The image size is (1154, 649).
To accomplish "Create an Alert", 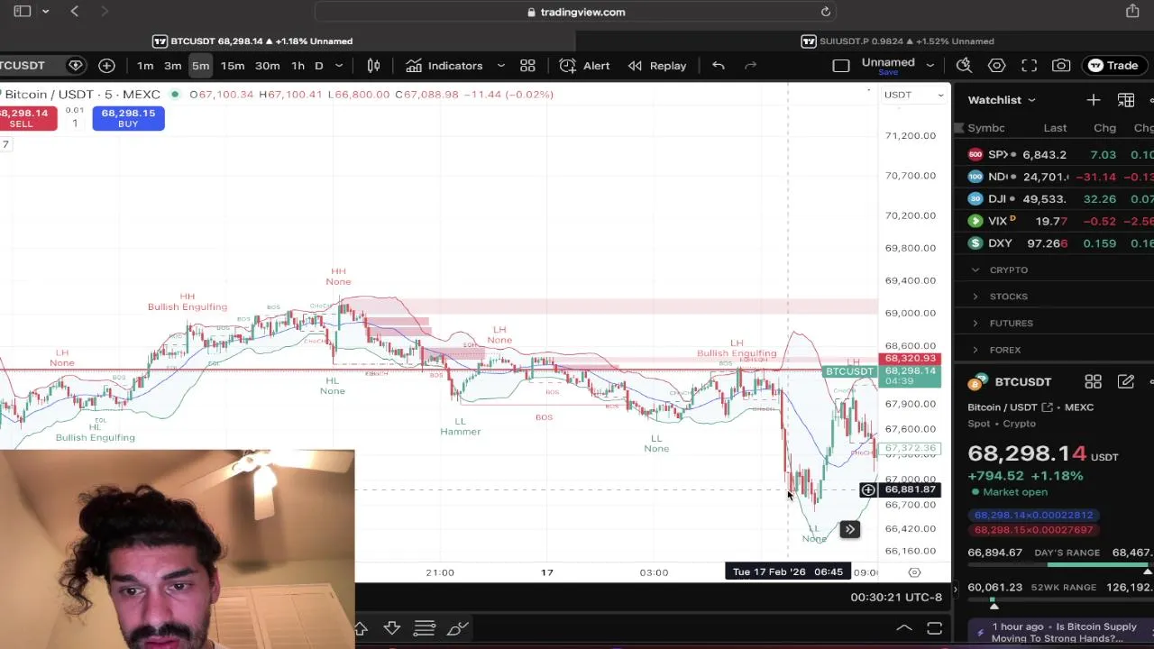I will (584, 65).
